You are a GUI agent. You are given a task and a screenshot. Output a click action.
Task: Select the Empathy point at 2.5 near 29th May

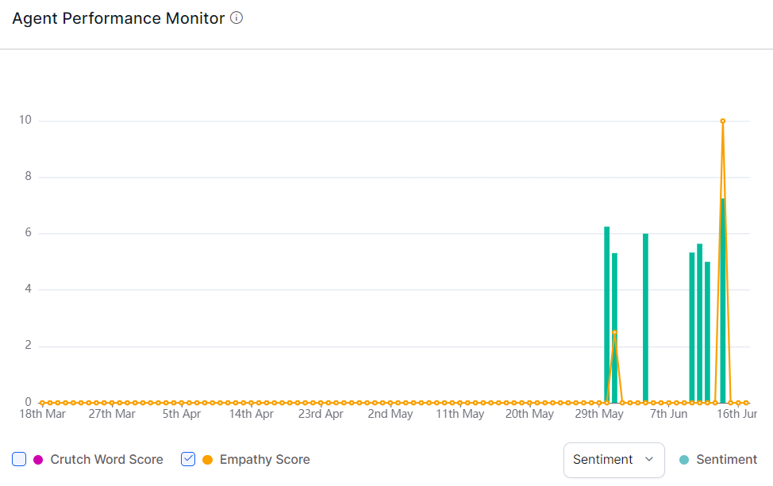click(614, 332)
